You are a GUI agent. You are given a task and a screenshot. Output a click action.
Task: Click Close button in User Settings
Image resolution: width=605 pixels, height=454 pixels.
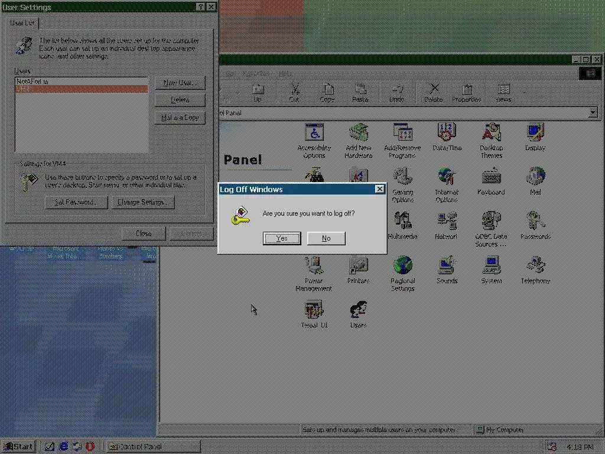coord(144,233)
